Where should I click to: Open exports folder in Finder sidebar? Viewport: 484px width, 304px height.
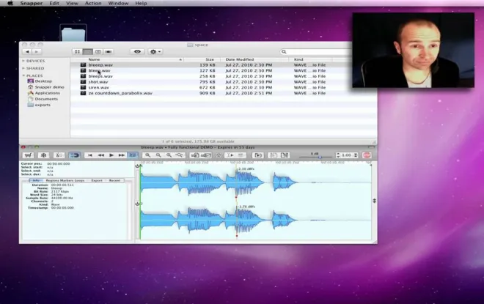[39, 105]
